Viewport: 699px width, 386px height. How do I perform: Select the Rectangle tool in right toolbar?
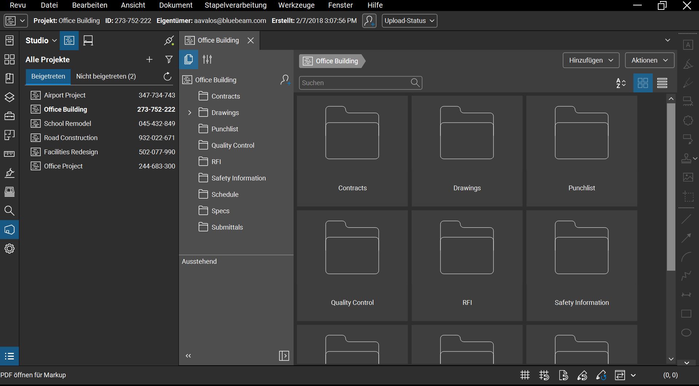(686, 314)
